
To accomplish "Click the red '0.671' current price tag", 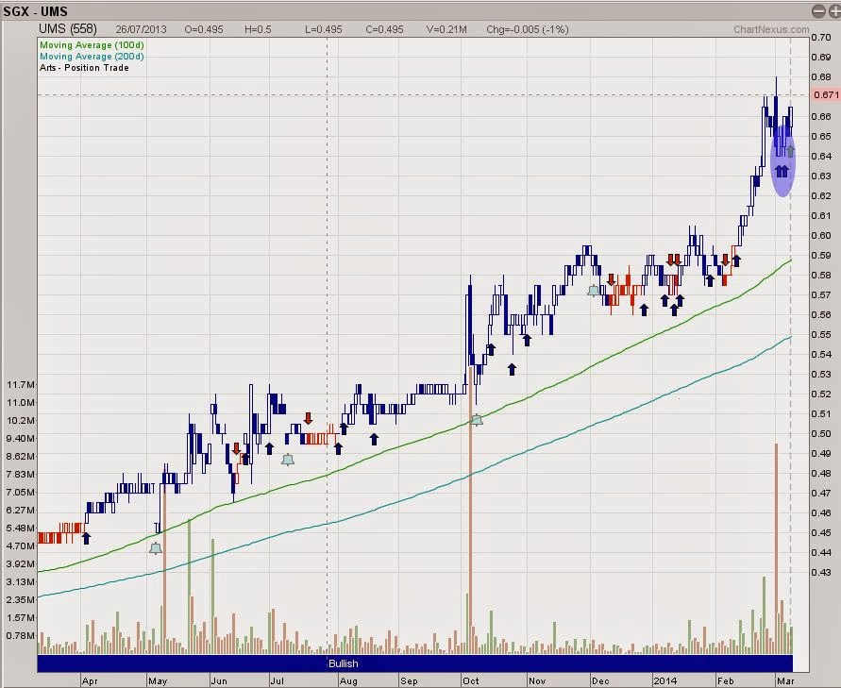I will [x=826, y=95].
